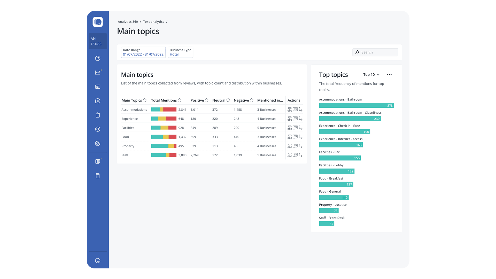Click the smiley face icon at sidebar bottom
496x279 pixels.
pos(98,261)
